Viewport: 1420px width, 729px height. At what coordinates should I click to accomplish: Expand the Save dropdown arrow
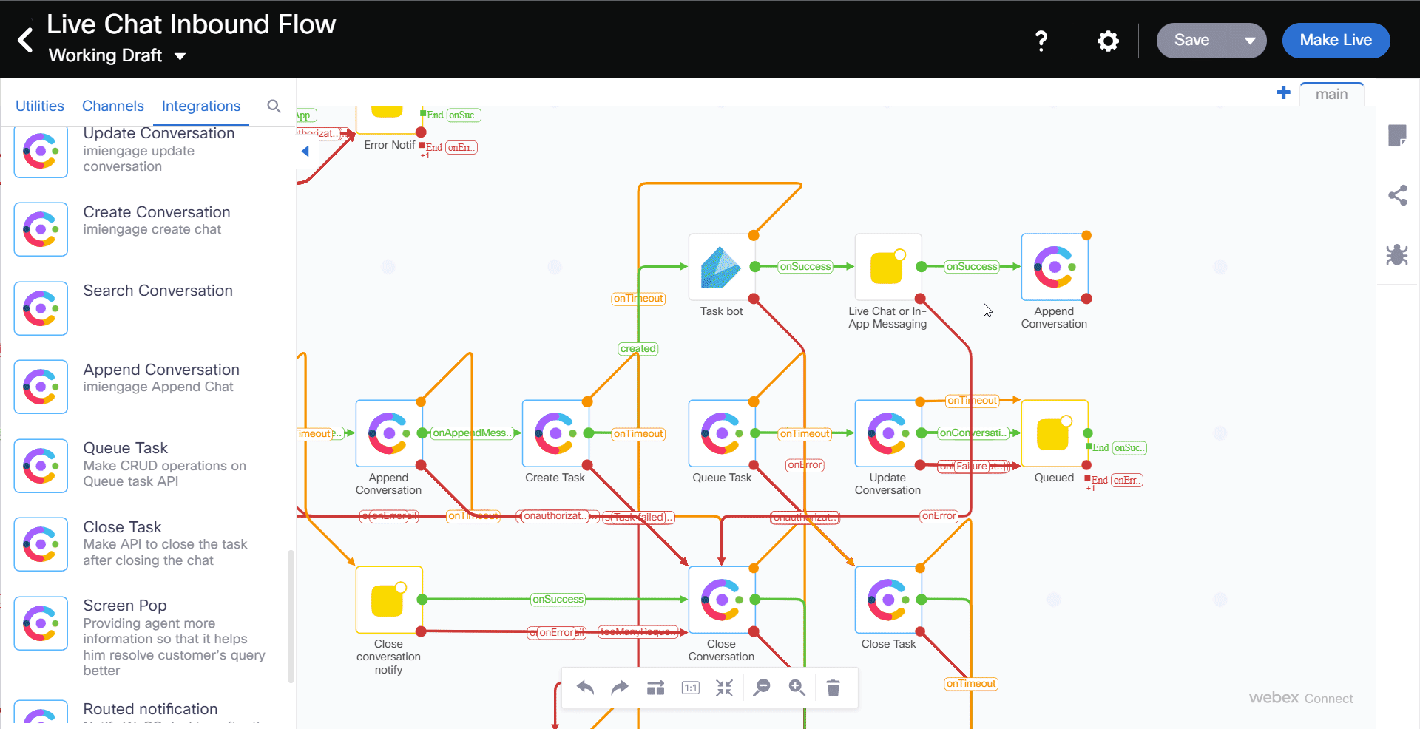click(x=1248, y=41)
